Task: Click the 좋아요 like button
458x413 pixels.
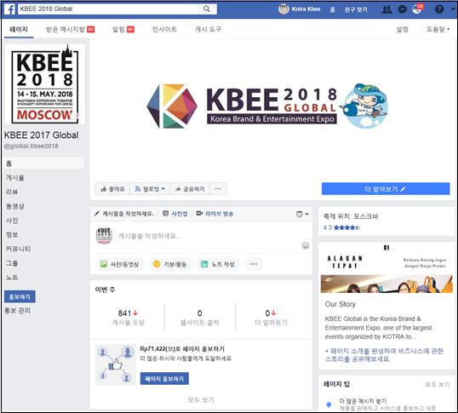Action: point(112,189)
